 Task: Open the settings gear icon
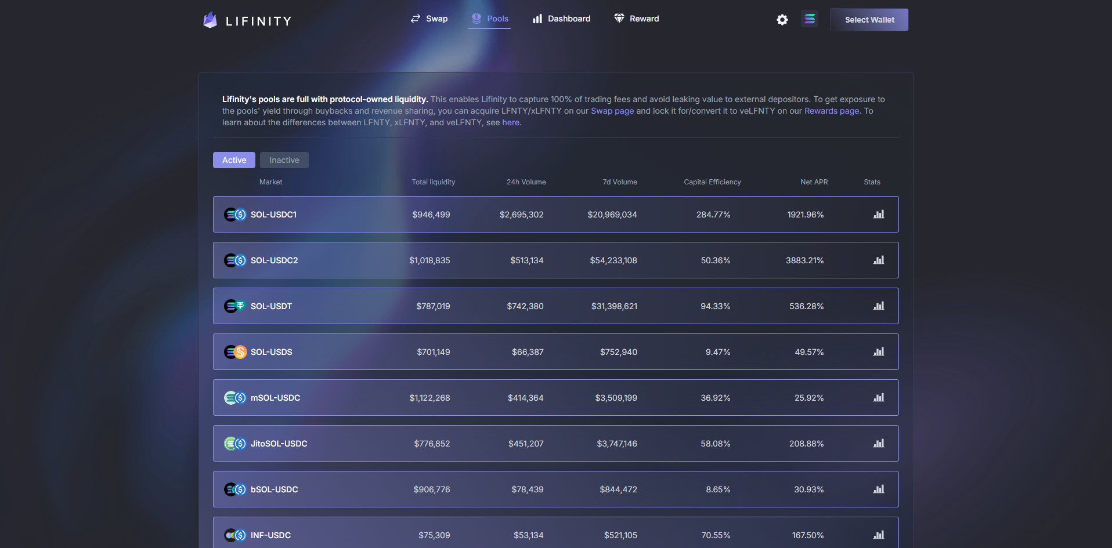click(782, 20)
